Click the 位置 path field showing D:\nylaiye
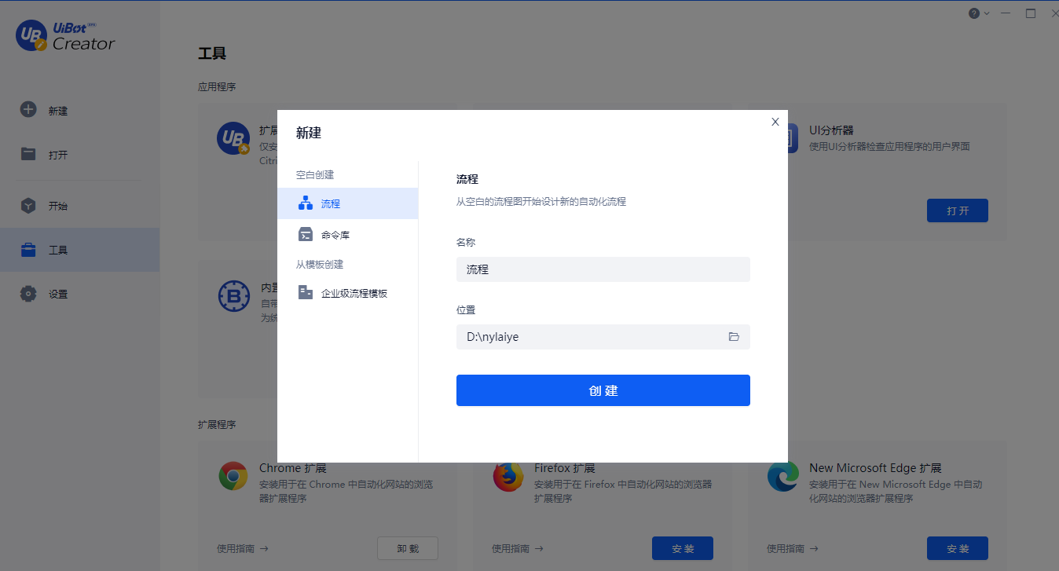1059x571 pixels. tap(589, 337)
